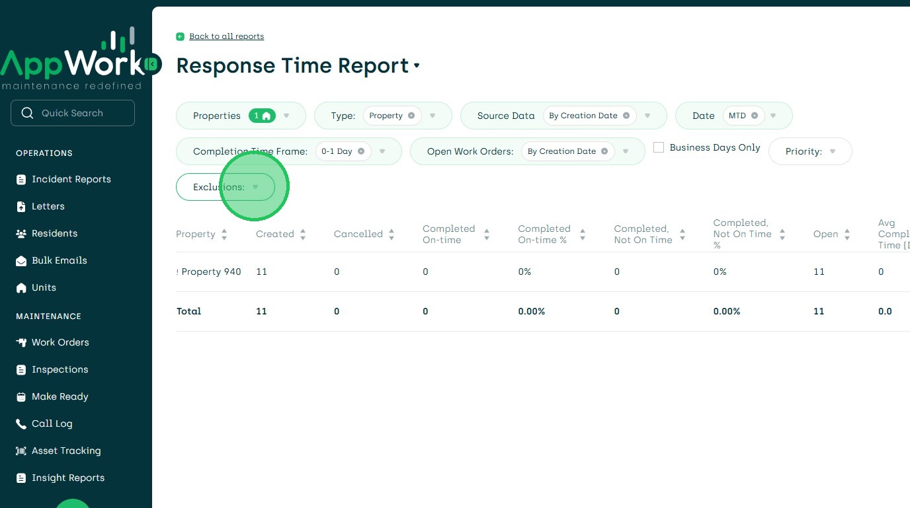
Task: Click the Incident Reports sidebar icon
Action: pos(21,180)
